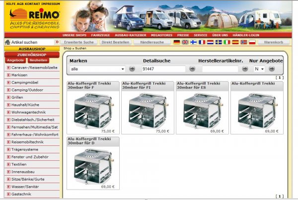This screenshot has width=298, height=200.
Task: Switch language using the German flag
Action: tap(176, 43)
